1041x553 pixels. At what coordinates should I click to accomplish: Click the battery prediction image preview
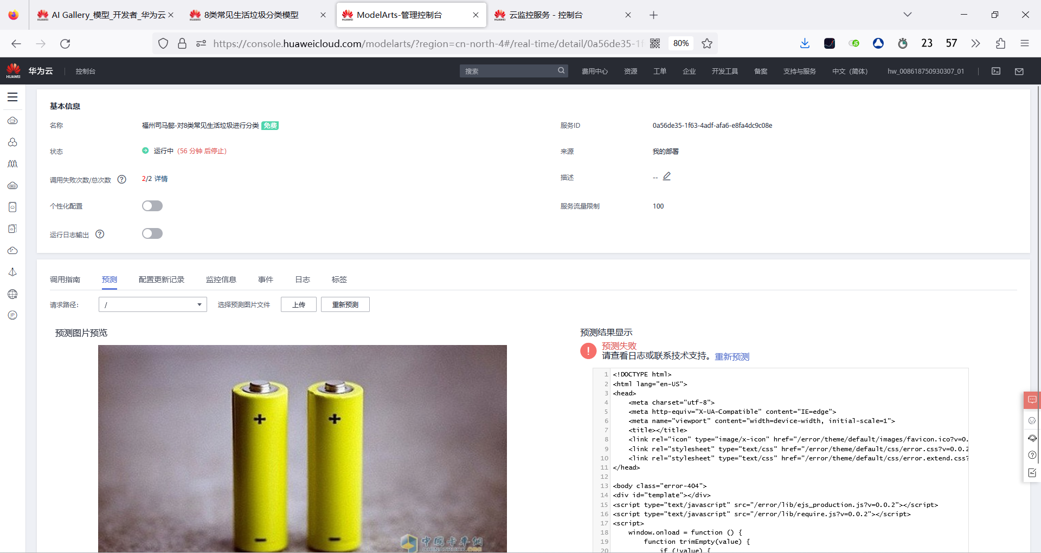[x=303, y=448]
